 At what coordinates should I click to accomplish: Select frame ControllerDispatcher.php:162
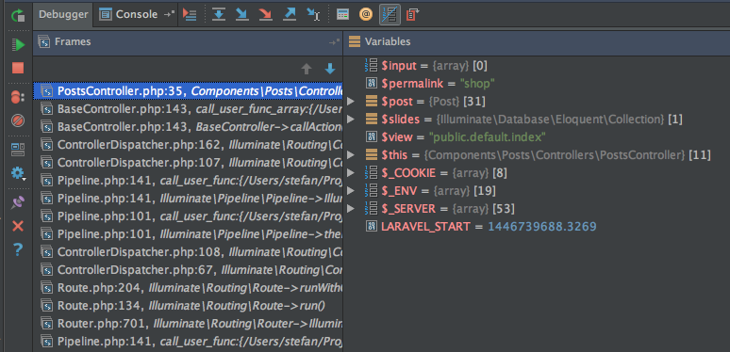(x=188, y=145)
